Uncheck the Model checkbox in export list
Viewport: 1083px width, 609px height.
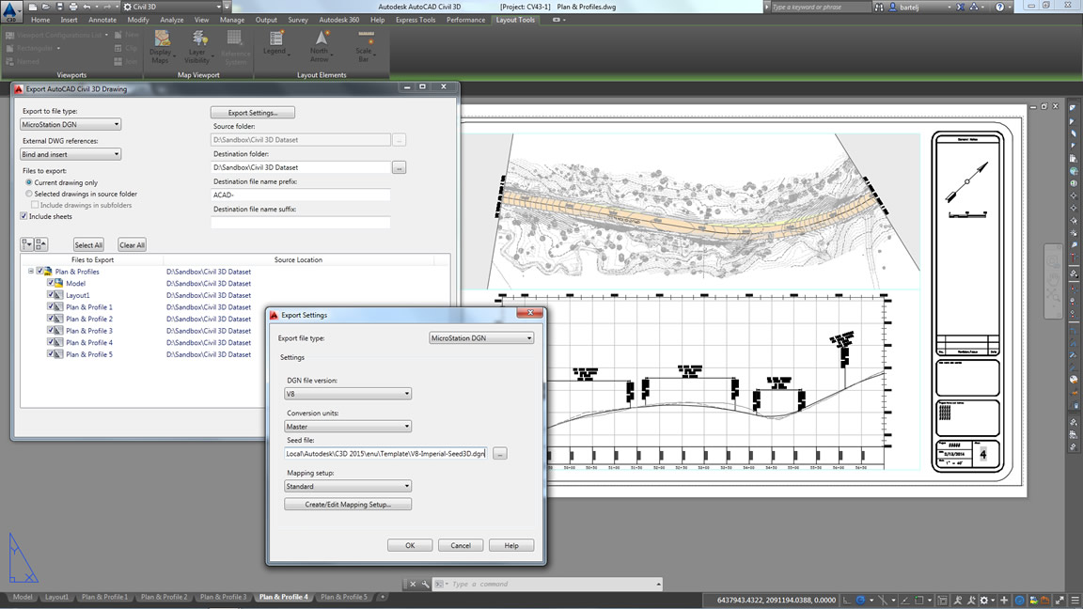coord(51,283)
